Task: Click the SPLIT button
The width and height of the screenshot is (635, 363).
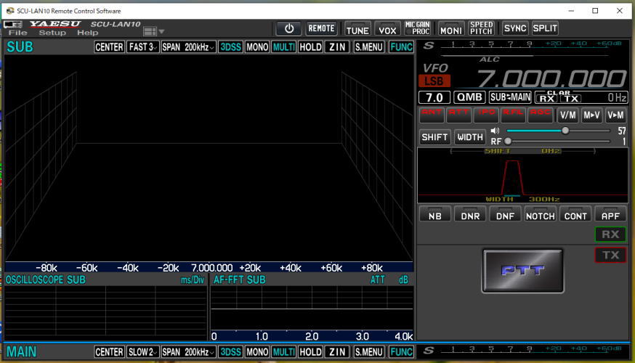Action: [545, 29]
